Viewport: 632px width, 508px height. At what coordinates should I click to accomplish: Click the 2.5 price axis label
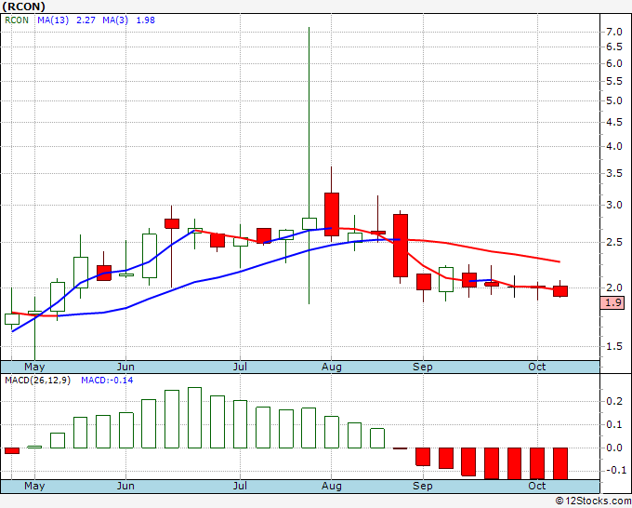[x=613, y=243]
